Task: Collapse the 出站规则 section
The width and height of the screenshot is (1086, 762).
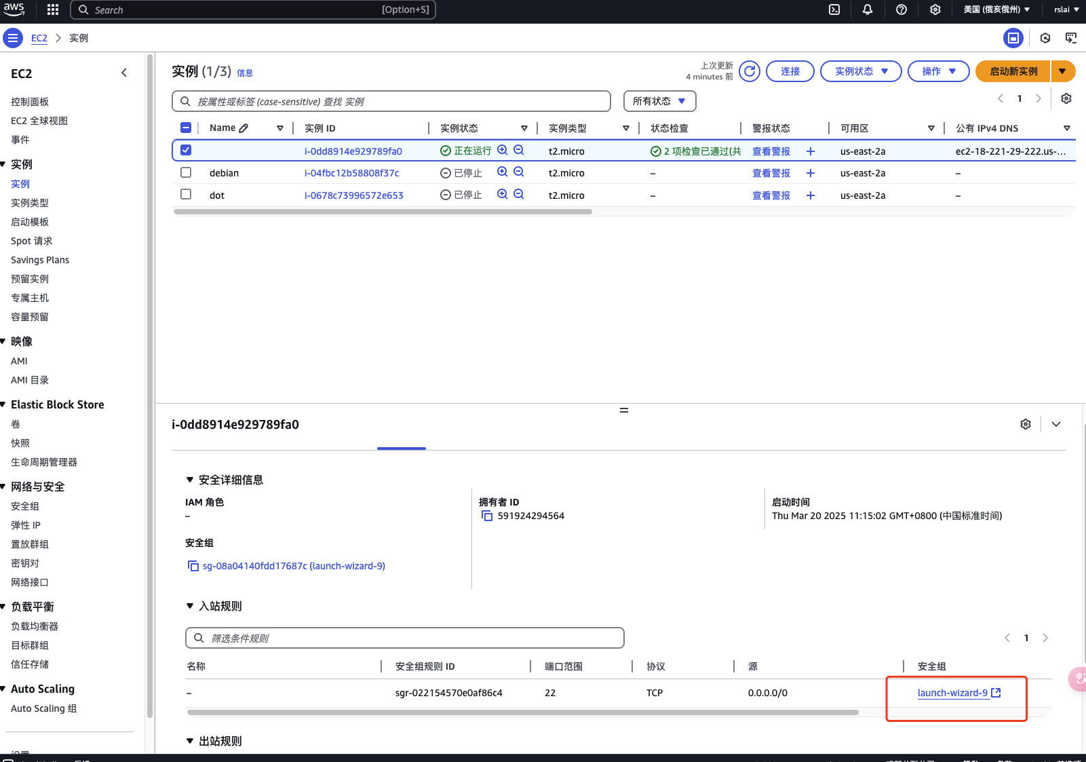Action: point(190,741)
